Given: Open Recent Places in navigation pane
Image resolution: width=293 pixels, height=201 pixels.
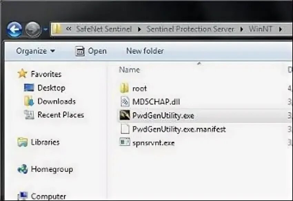Looking at the screenshot, I should (61, 115).
